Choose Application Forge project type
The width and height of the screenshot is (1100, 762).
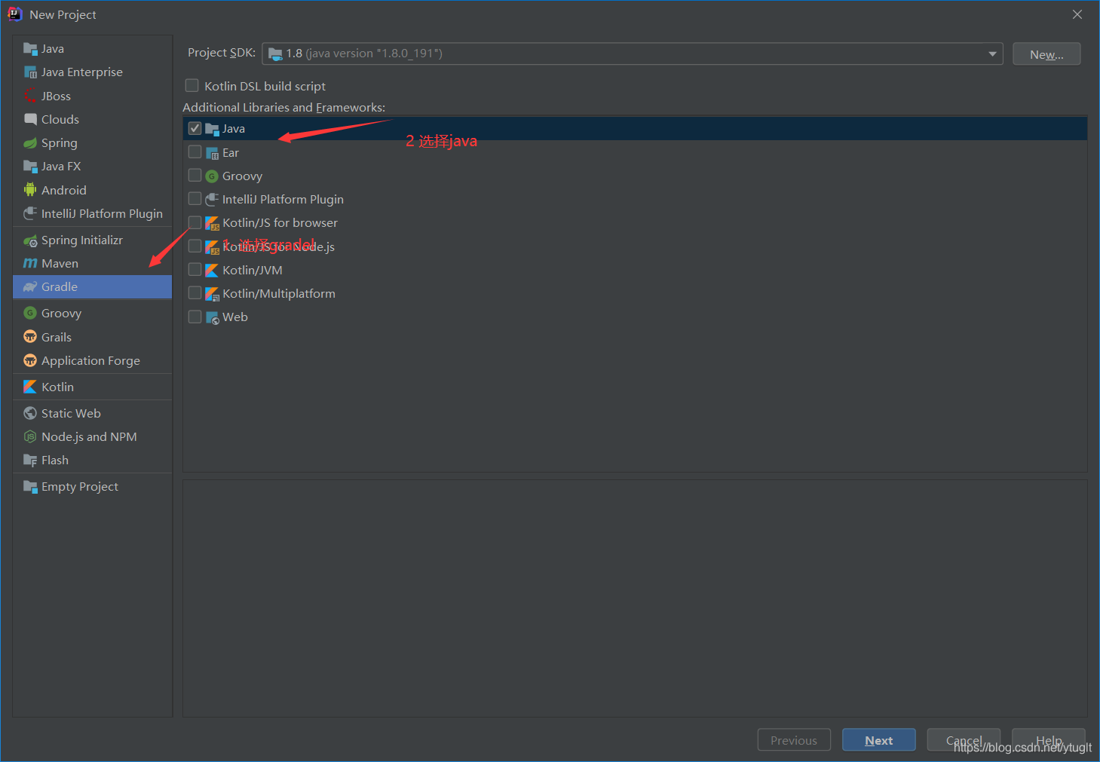92,360
